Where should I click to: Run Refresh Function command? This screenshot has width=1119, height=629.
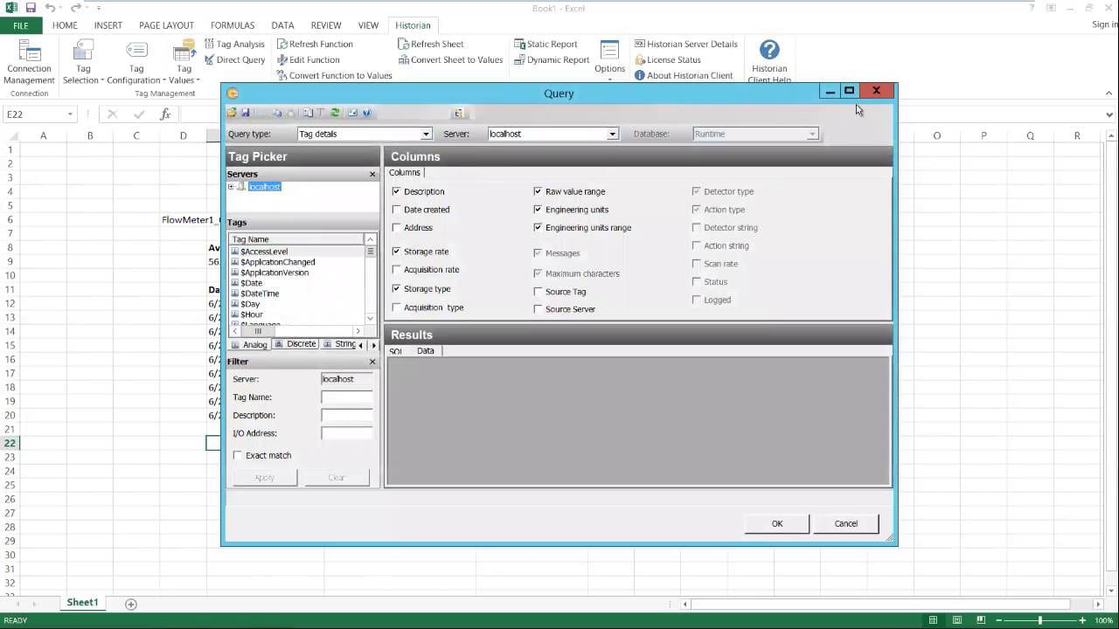click(x=315, y=44)
